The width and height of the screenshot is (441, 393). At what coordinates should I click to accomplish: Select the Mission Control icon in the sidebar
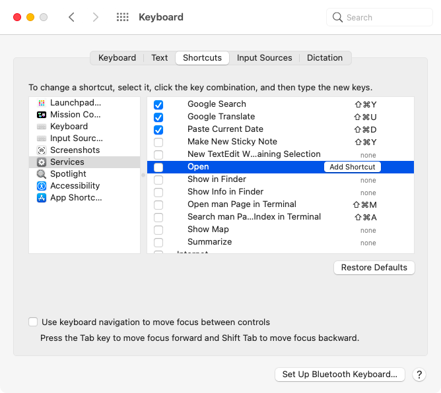tap(42, 115)
